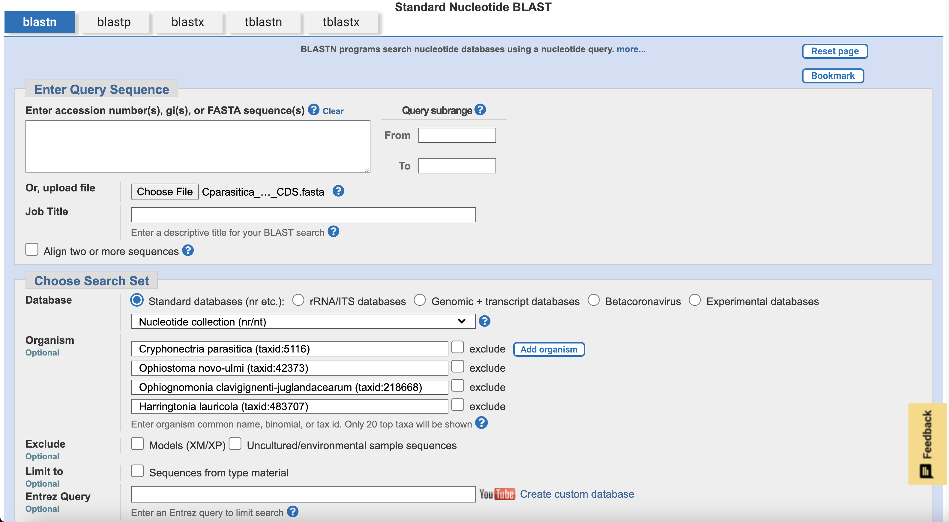The height and width of the screenshot is (522, 949).
Task: Tick Models (XM/XP) exclude checkbox
Action: click(x=137, y=444)
